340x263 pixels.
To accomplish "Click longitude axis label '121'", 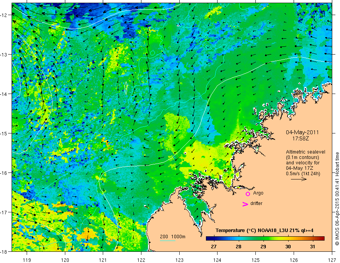I will click(103, 260).
